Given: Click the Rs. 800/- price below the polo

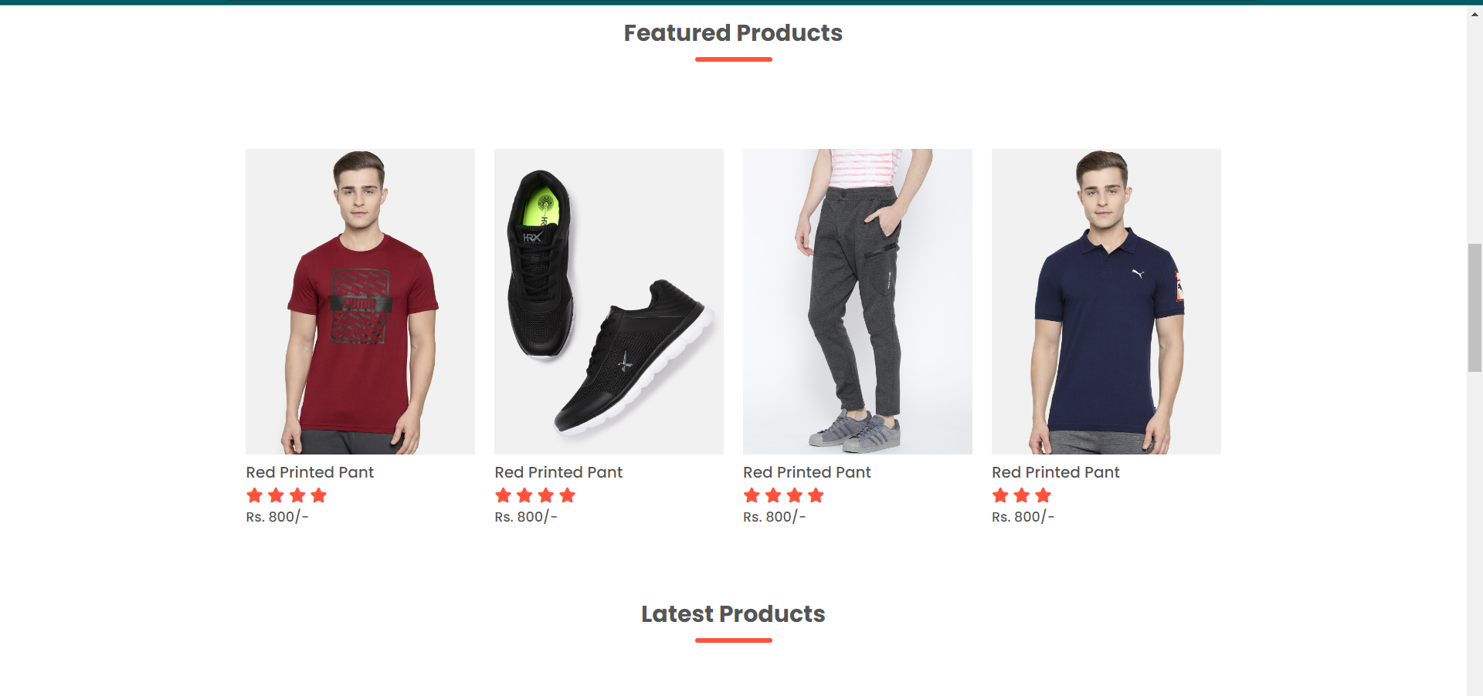Looking at the screenshot, I should coord(1023,517).
